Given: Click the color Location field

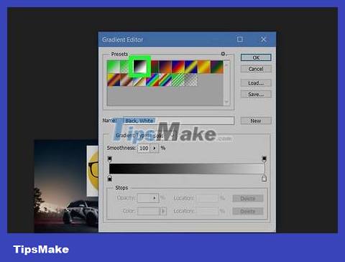Looking at the screenshot, I should point(207,211).
